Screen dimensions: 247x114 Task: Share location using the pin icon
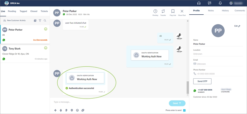point(72,110)
